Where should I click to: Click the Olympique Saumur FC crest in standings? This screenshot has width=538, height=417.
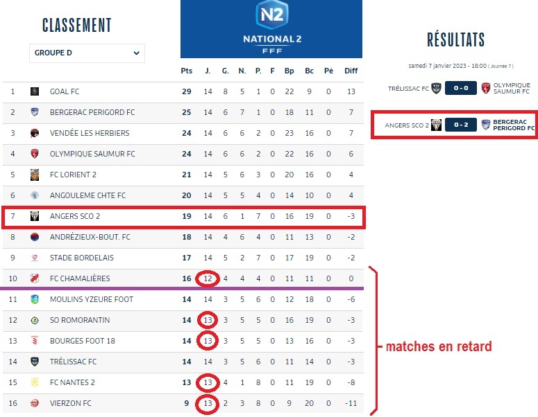35,154
